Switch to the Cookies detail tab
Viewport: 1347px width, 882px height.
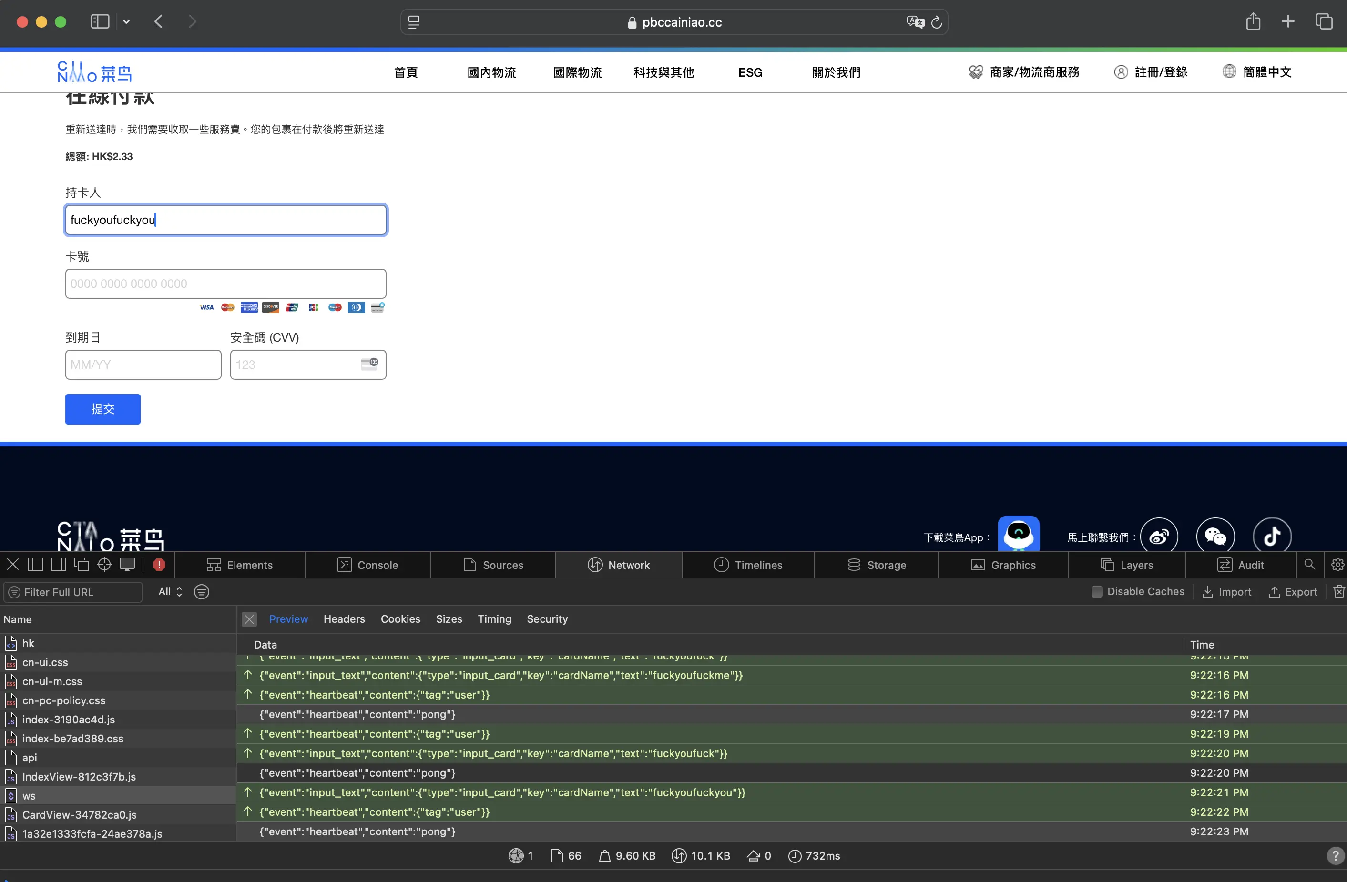pyautogui.click(x=400, y=619)
